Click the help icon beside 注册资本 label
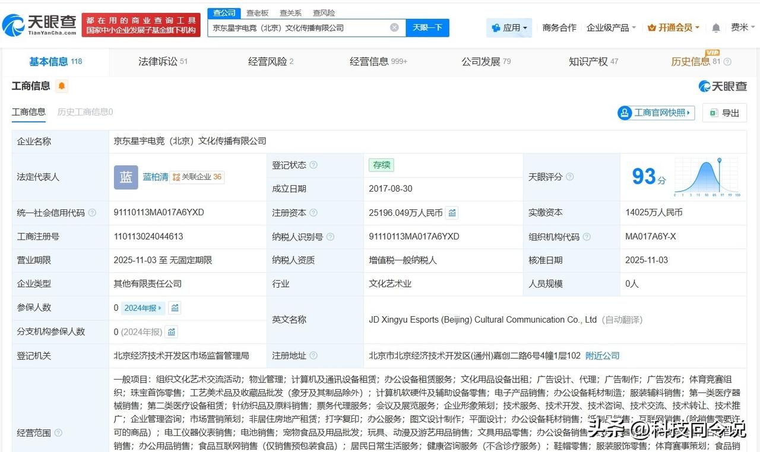This screenshot has width=760, height=452. [x=313, y=213]
